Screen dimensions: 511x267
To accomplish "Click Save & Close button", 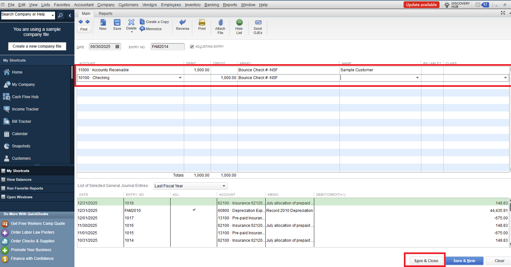I will pos(426,261).
